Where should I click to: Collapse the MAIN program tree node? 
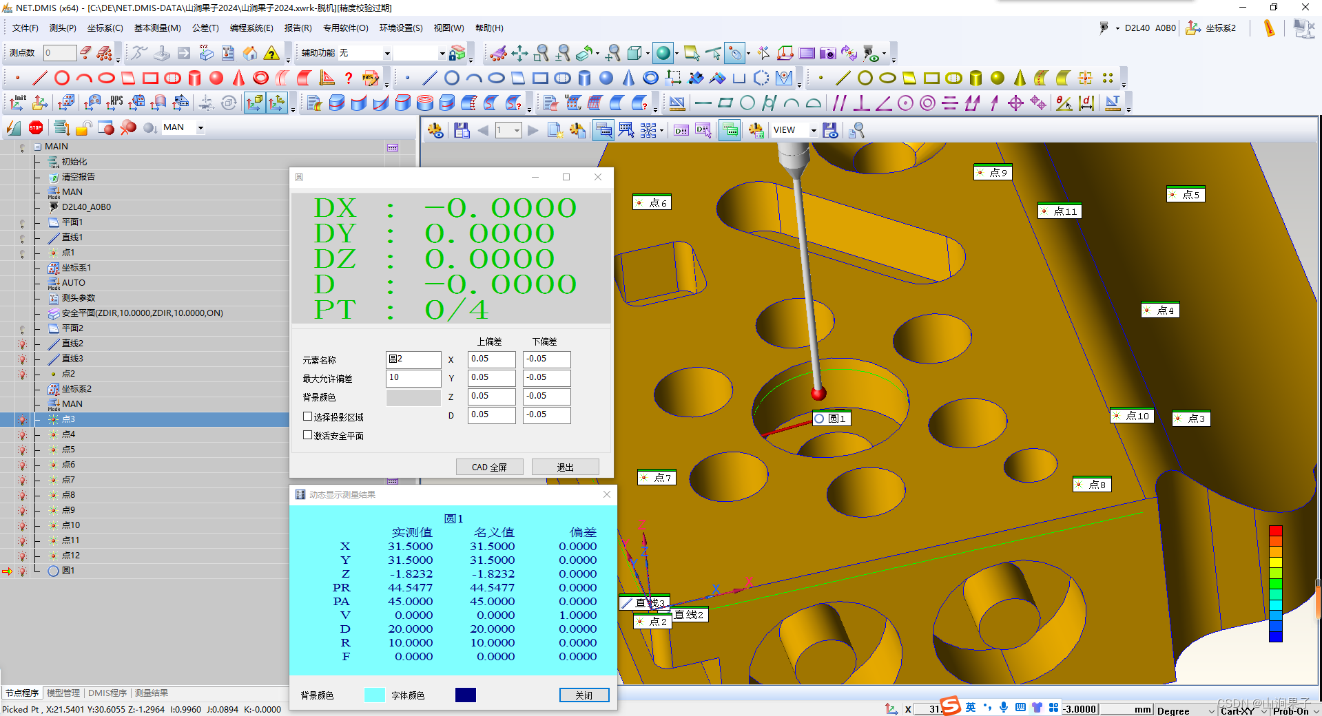click(38, 147)
